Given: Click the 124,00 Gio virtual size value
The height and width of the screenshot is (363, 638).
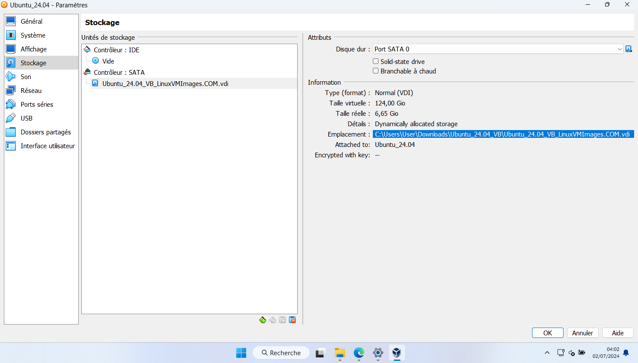Looking at the screenshot, I should [x=390, y=103].
